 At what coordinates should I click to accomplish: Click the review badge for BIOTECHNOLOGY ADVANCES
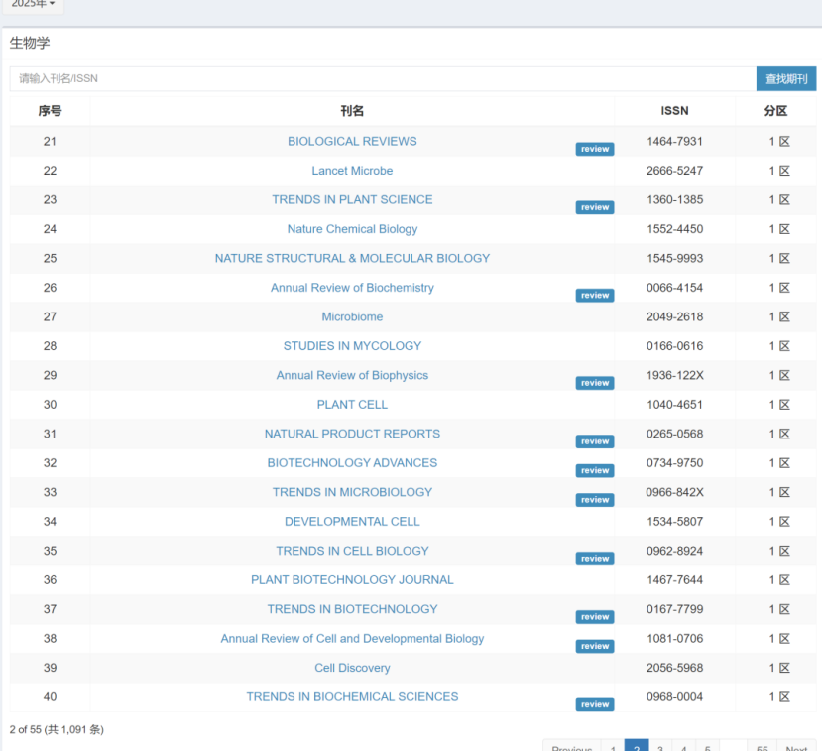tap(595, 471)
